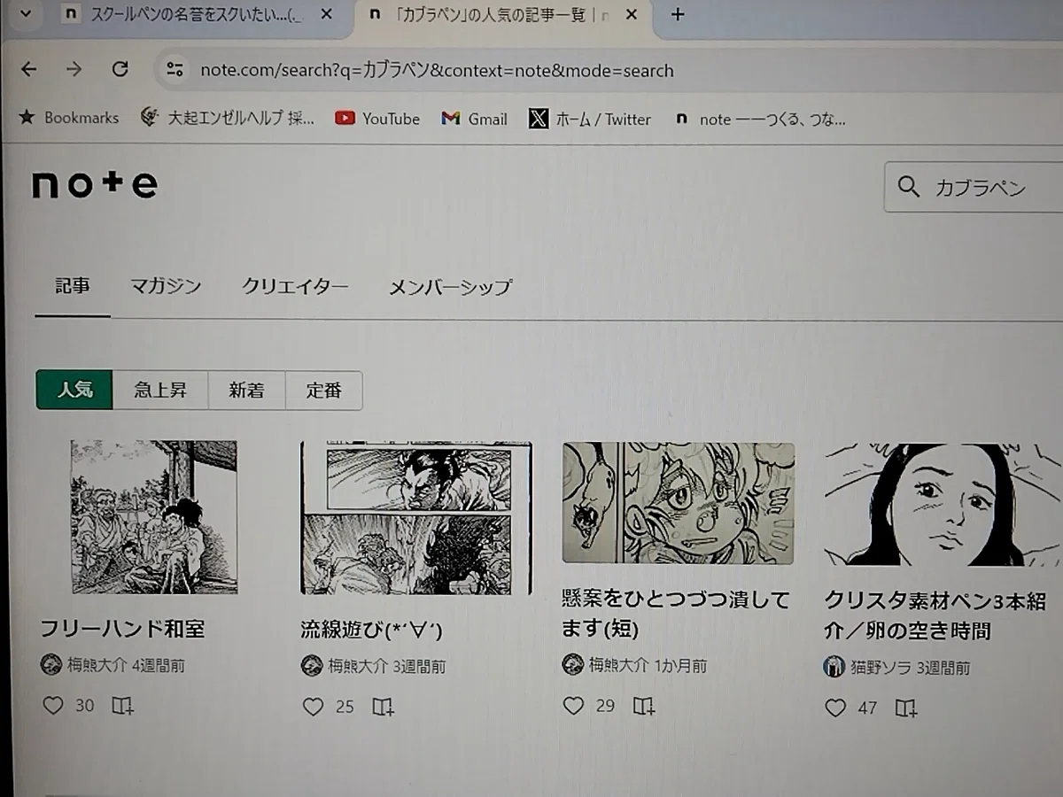Switch to the マガジン tab
Viewport: 1063px width, 797px height.
[166, 286]
